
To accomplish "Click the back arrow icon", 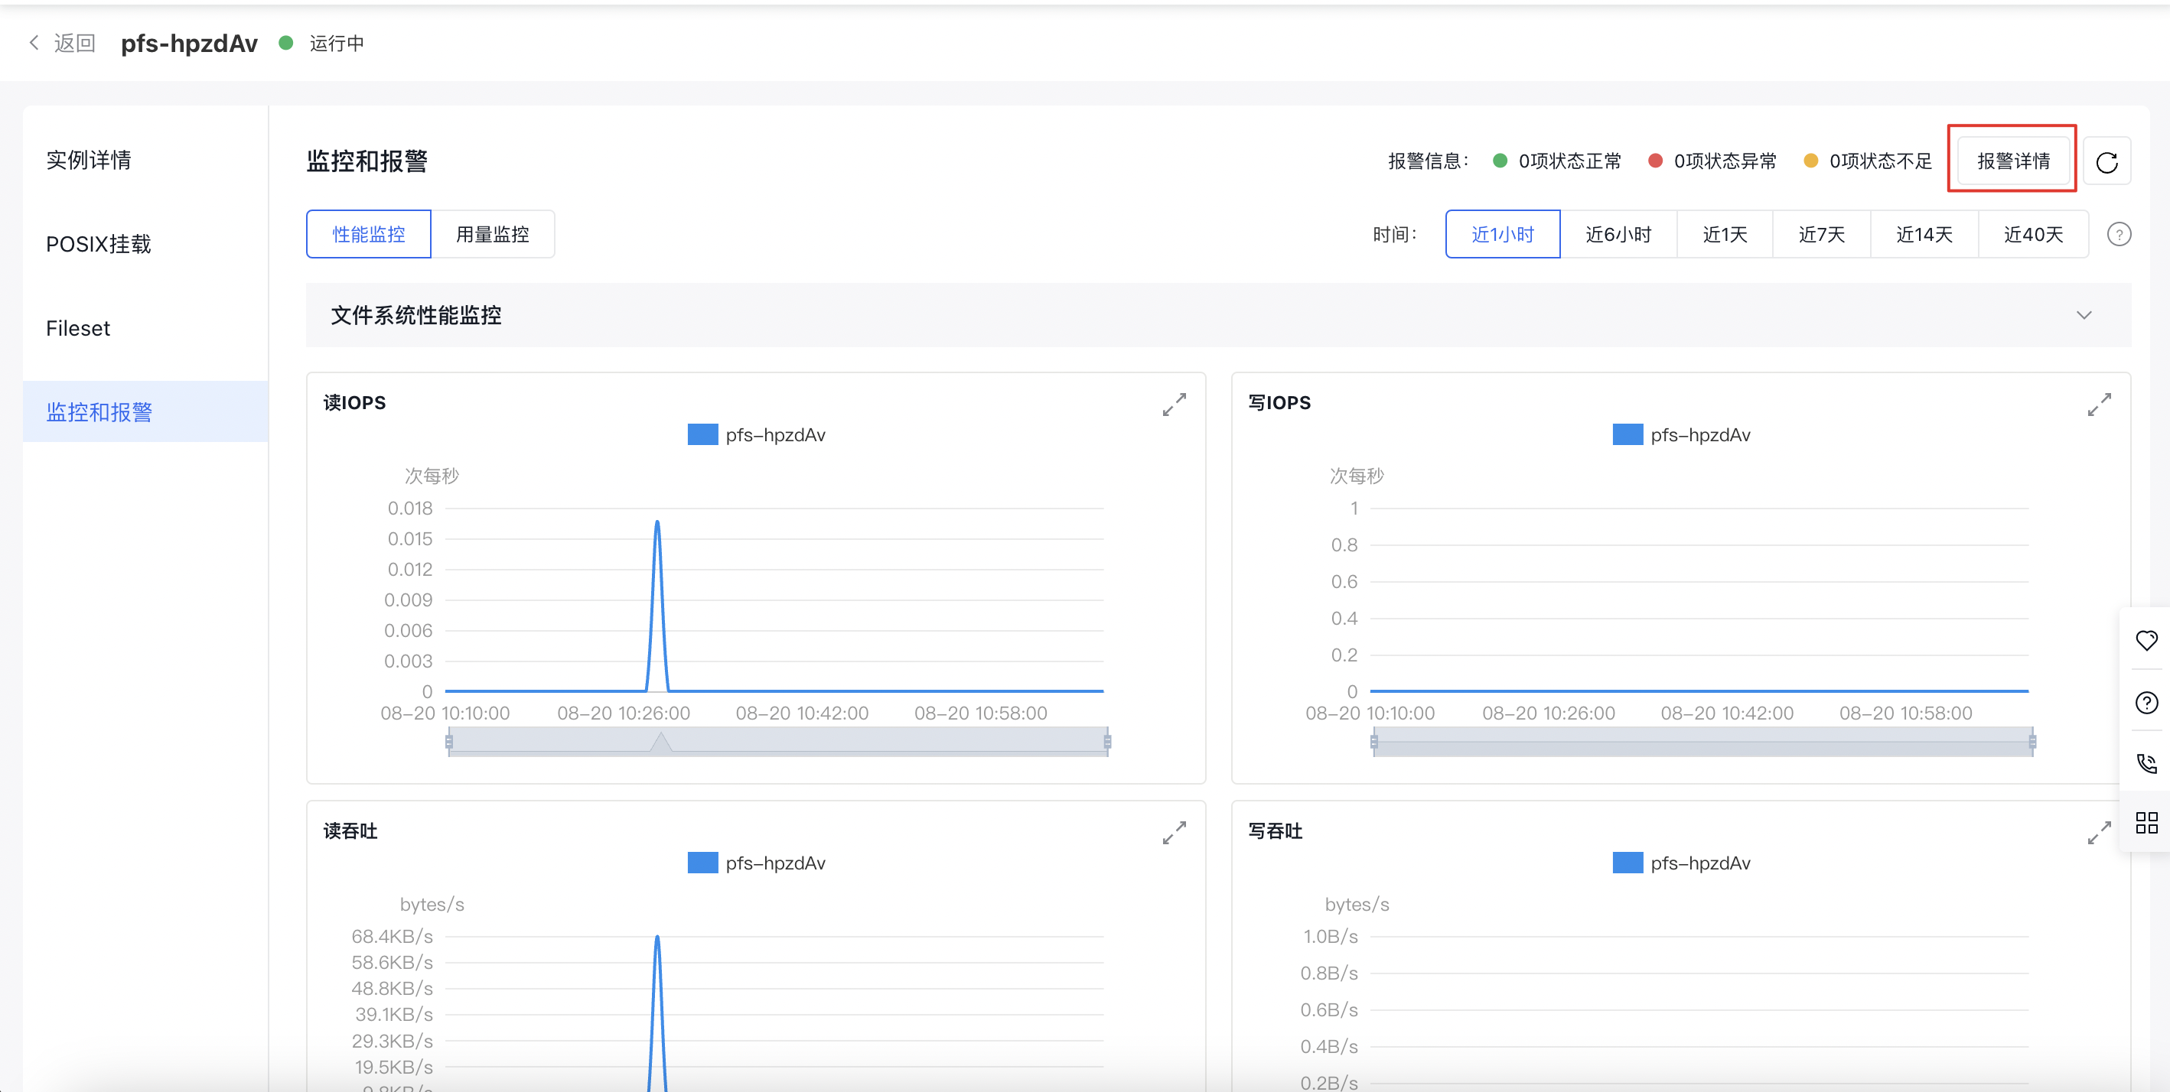I will tap(34, 42).
